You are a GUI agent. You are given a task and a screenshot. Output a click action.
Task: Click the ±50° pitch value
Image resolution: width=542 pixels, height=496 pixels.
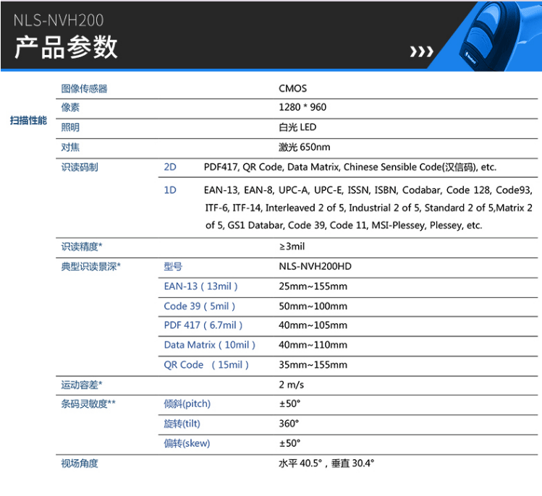(289, 403)
